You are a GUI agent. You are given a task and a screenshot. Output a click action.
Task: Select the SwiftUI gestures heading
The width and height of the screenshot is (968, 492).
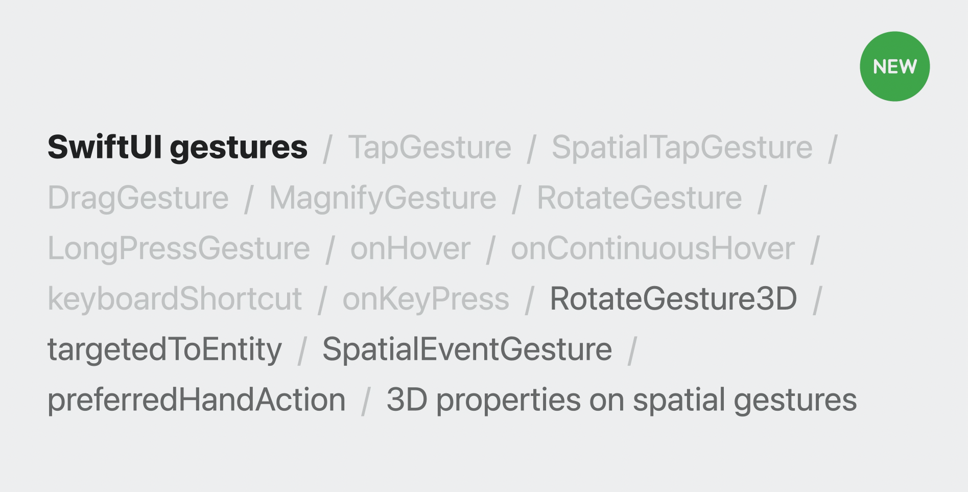[x=178, y=148]
